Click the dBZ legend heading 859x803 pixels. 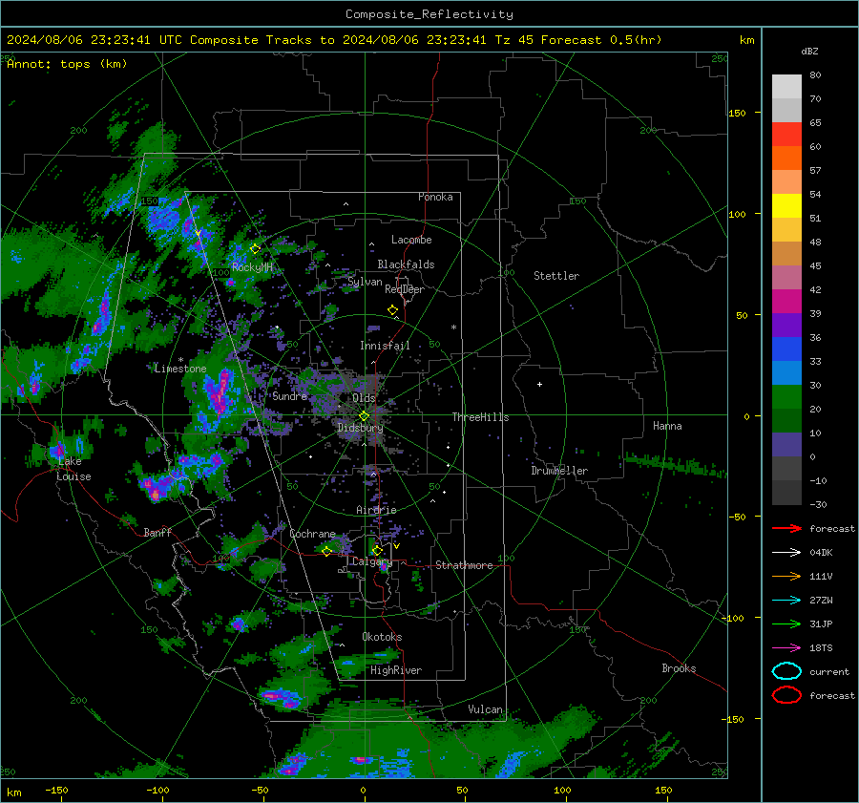pyautogui.click(x=809, y=52)
